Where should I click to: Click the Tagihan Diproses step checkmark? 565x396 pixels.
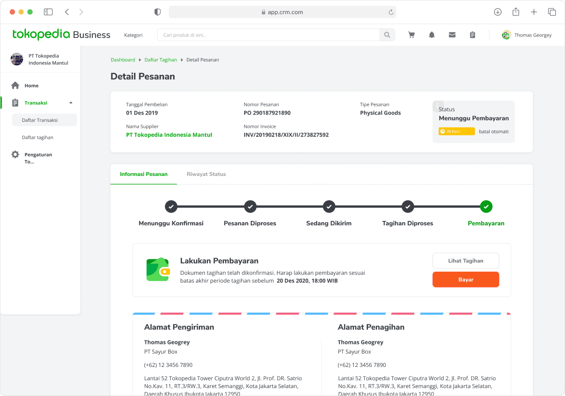coord(408,206)
